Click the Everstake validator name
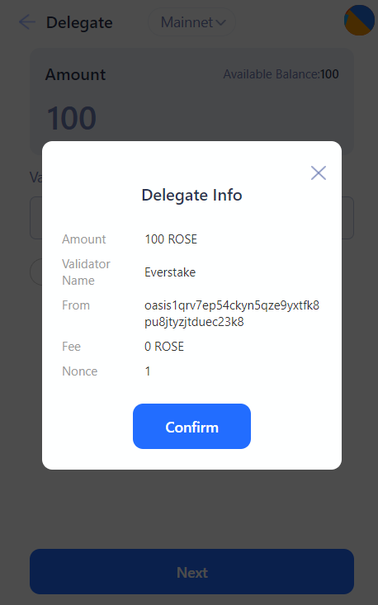Viewport: 378px width, 605px height. 170,272
